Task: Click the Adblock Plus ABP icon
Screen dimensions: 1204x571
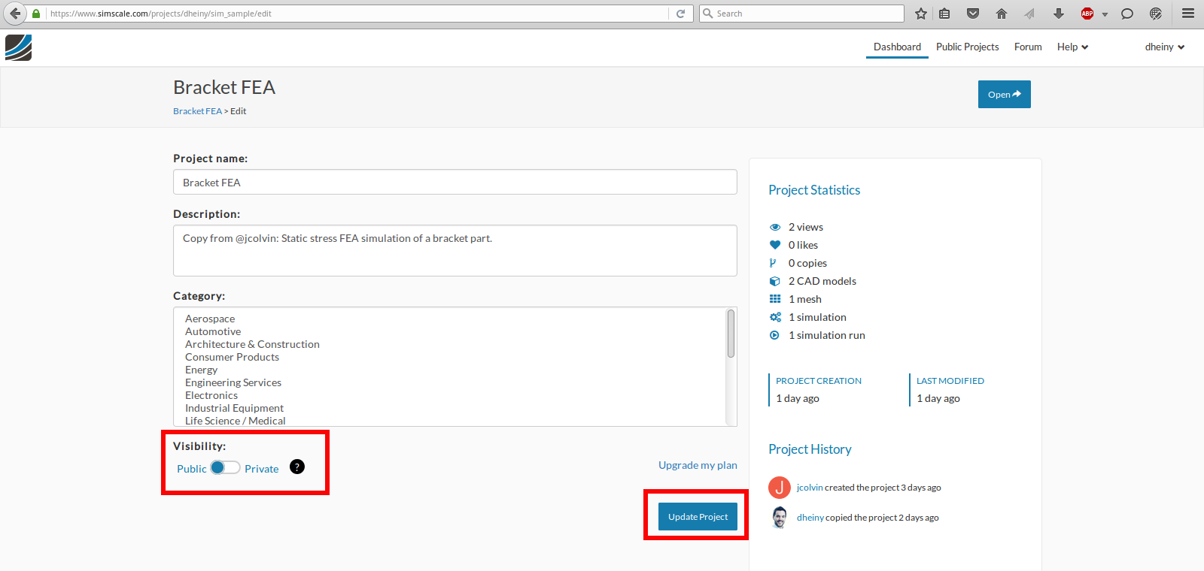Action: [x=1087, y=14]
